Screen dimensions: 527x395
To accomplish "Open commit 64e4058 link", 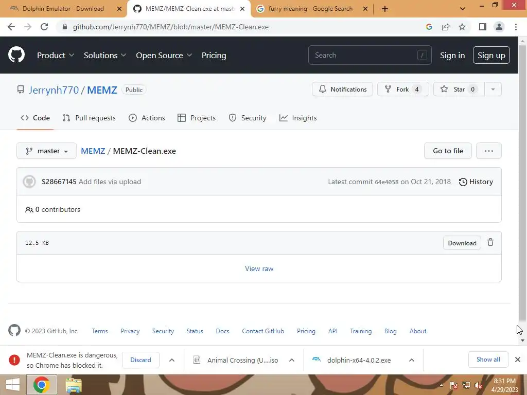I will pyautogui.click(x=387, y=182).
